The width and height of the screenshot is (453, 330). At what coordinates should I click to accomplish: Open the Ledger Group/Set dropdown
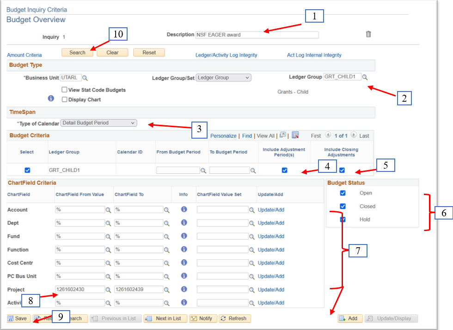pos(223,77)
